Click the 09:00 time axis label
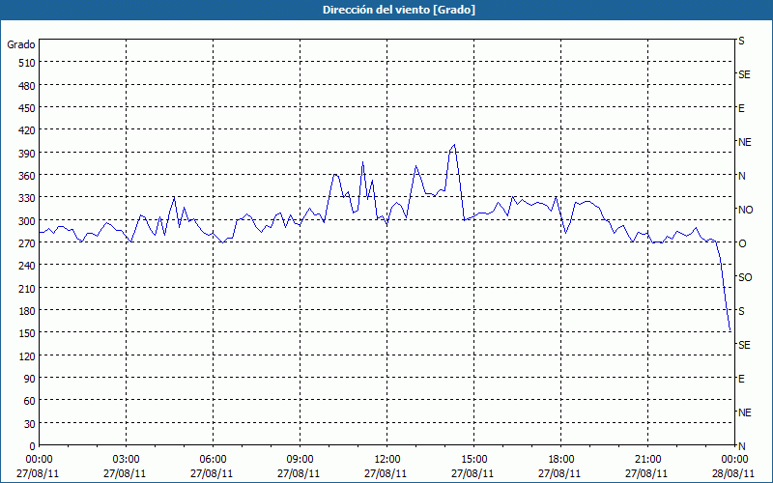 coord(300,460)
